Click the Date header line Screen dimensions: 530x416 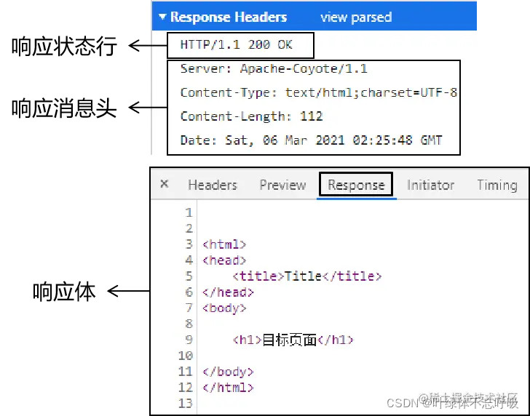tap(311, 140)
